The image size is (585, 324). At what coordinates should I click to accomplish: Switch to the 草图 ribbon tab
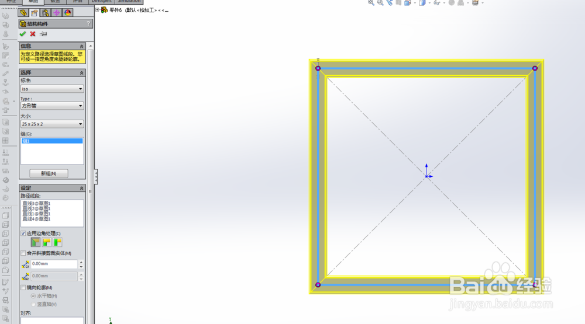point(33,2)
